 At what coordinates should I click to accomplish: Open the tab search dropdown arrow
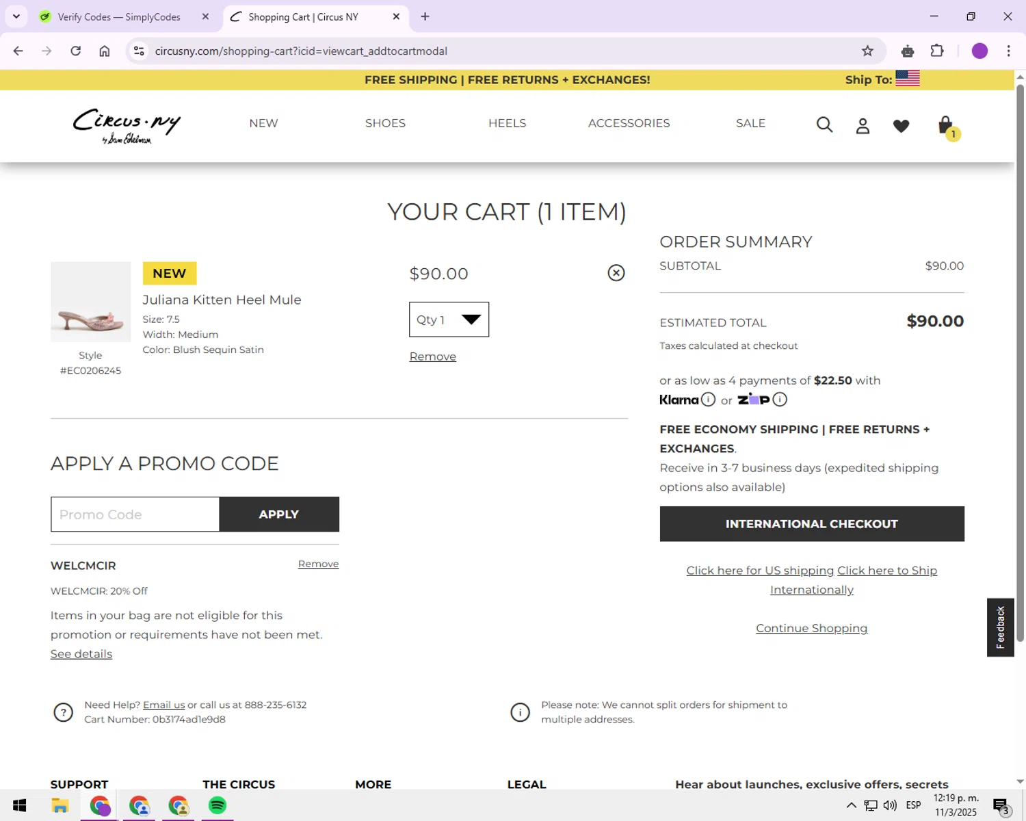tap(16, 16)
